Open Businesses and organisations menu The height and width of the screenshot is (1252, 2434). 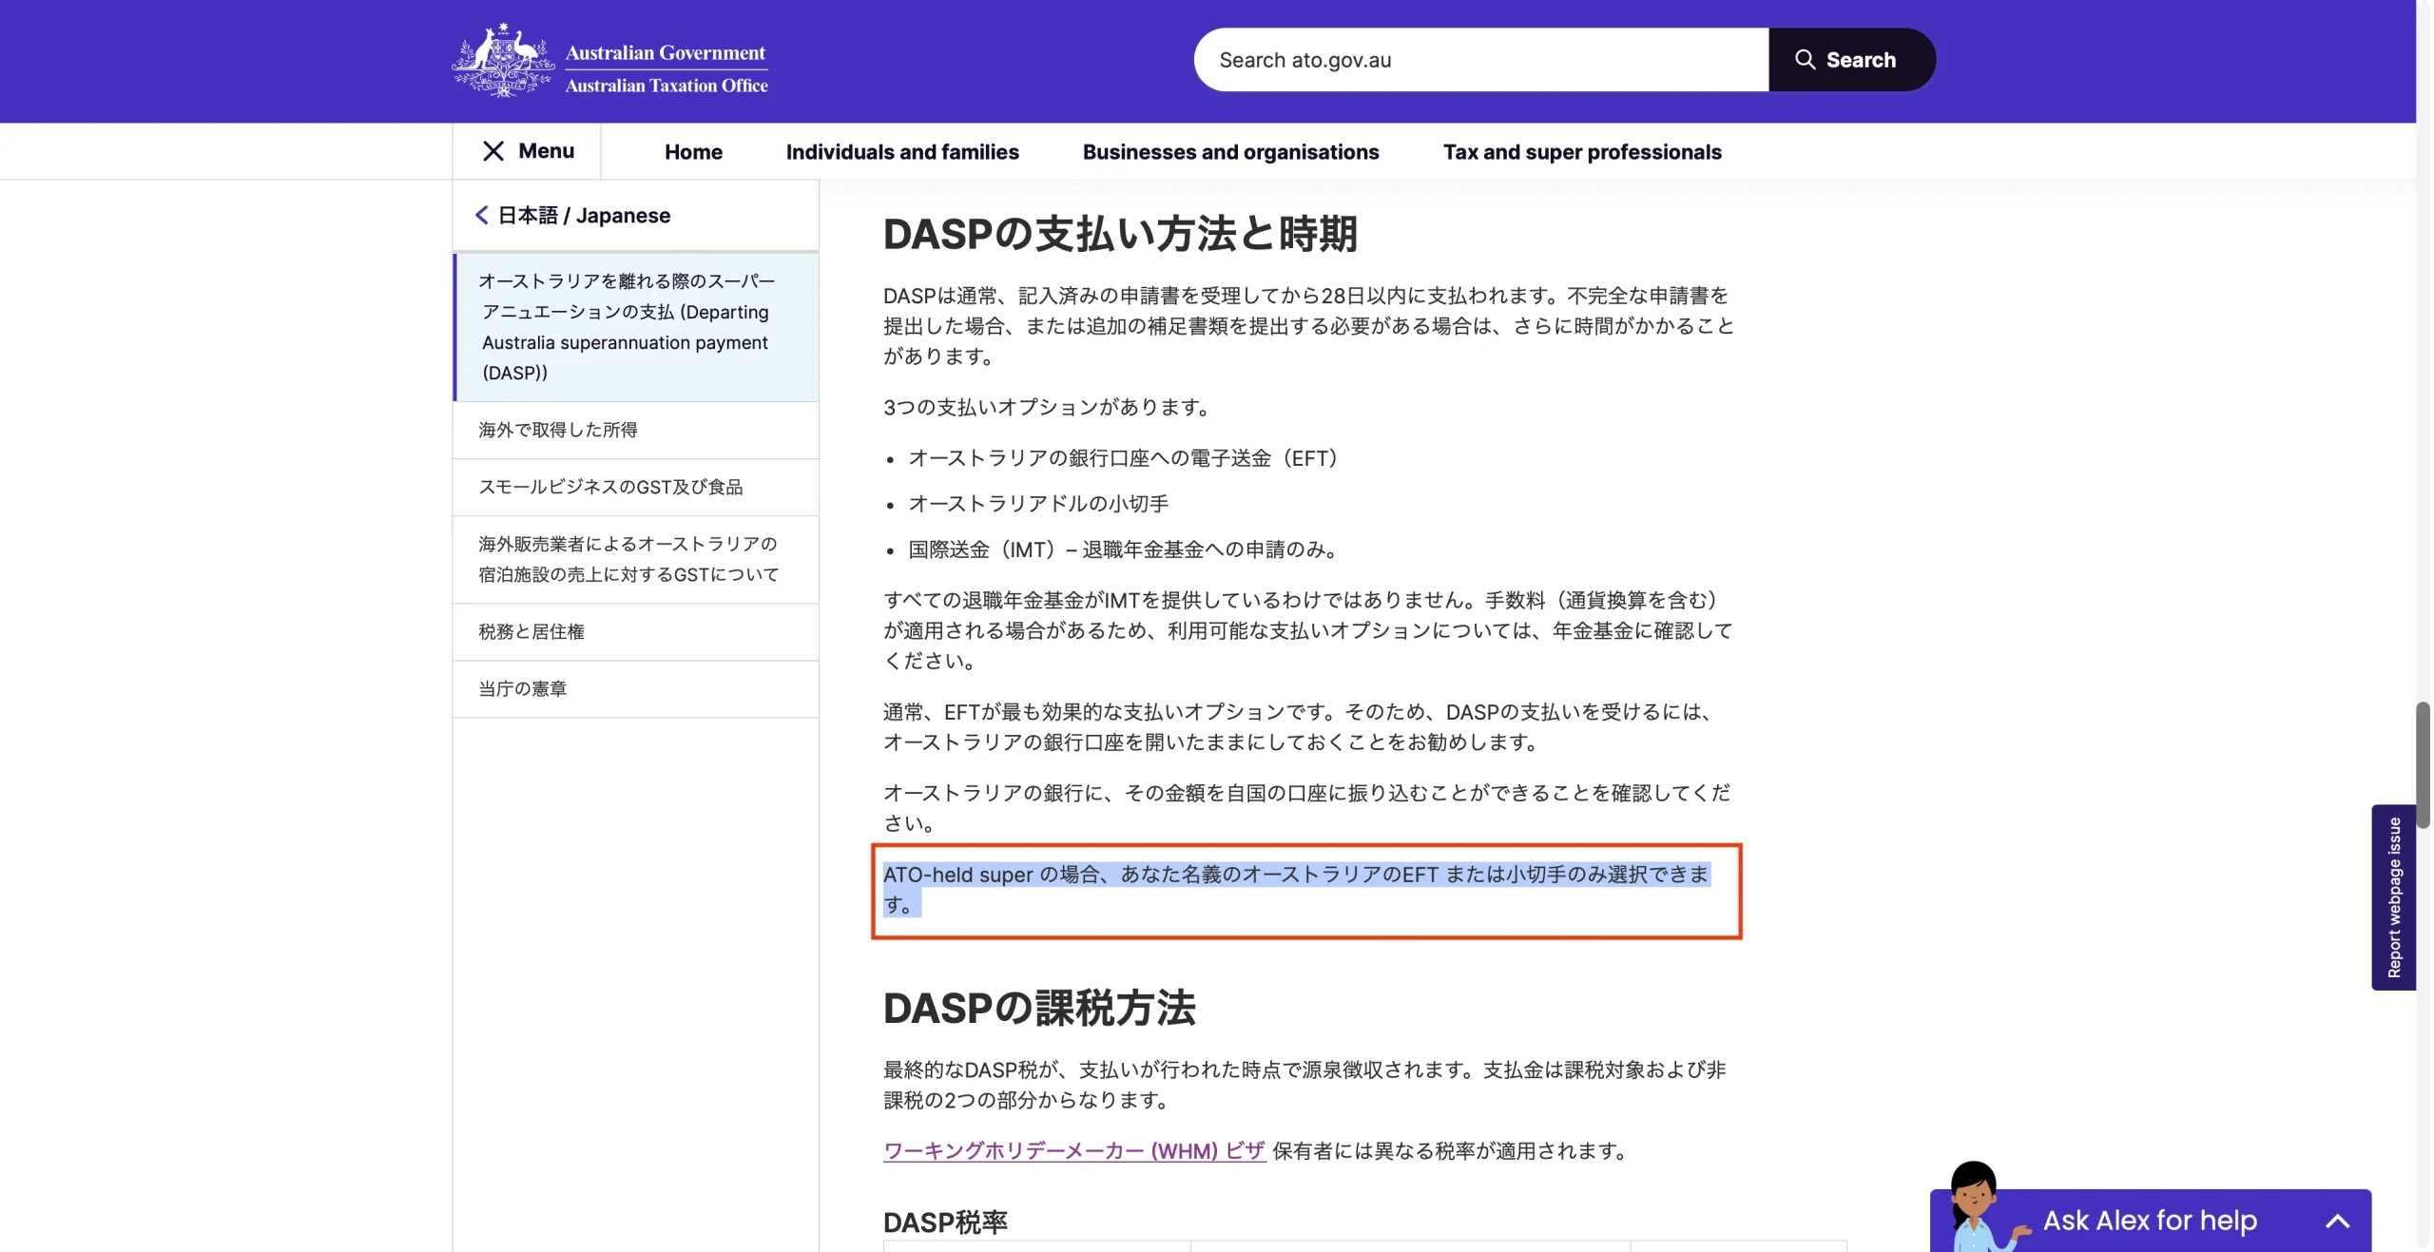click(x=1230, y=152)
